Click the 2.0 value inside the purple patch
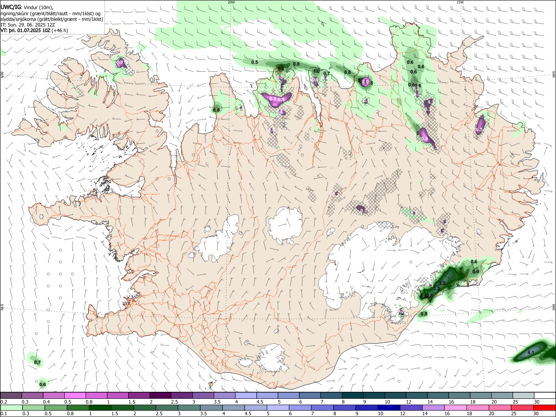The height and width of the screenshot is (417, 556). [365, 81]
